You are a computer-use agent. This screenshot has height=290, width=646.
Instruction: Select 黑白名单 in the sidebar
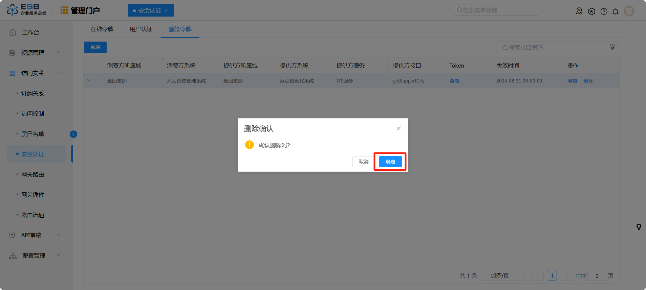pyautogui.click(x=33, y=134)
